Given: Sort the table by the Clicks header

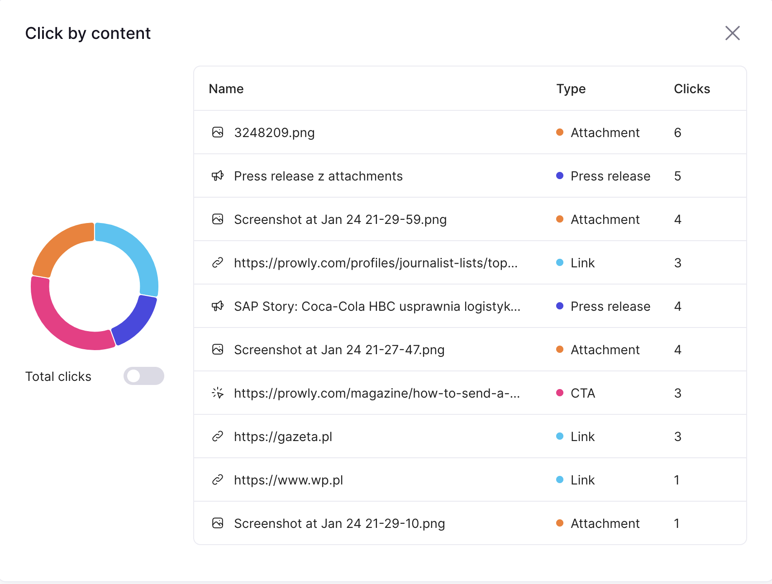Looking at the screenshot, I should (691, 89).
